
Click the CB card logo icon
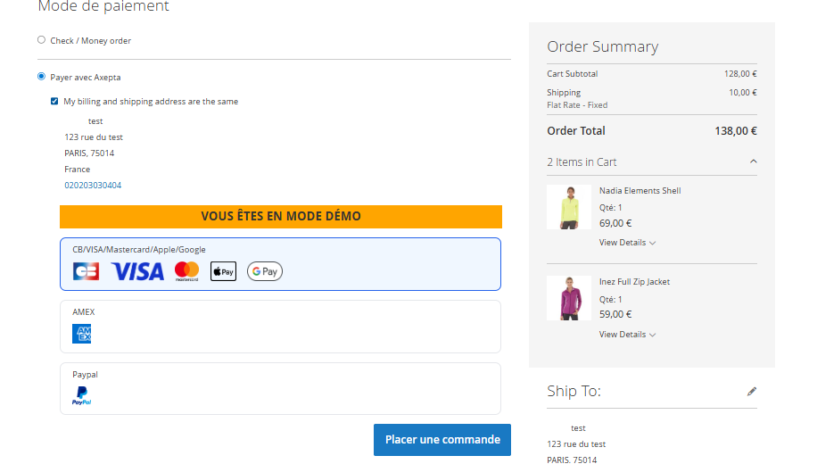86,271
